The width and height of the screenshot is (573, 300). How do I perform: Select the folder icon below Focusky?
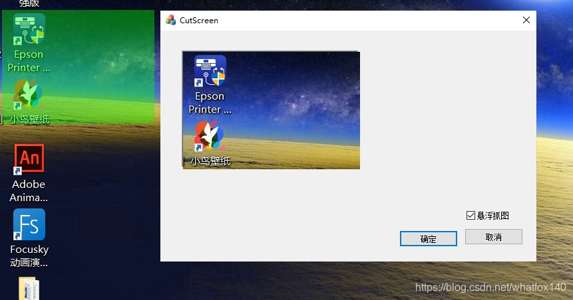[x=29, y=288]
